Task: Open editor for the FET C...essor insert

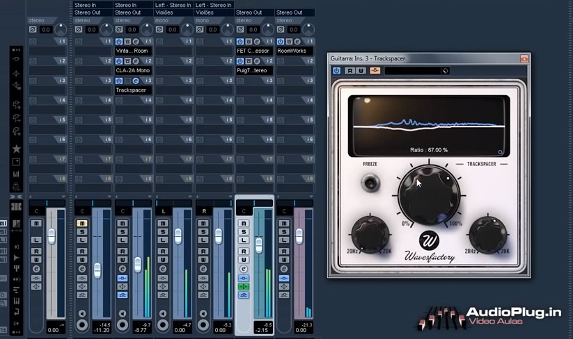Action: coord(257,42)
